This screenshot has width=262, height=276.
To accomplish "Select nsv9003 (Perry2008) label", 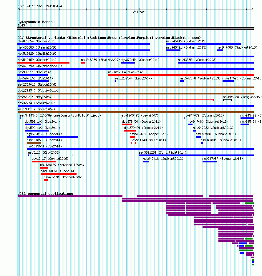I will pyautogui.click(x=34, y=97).
